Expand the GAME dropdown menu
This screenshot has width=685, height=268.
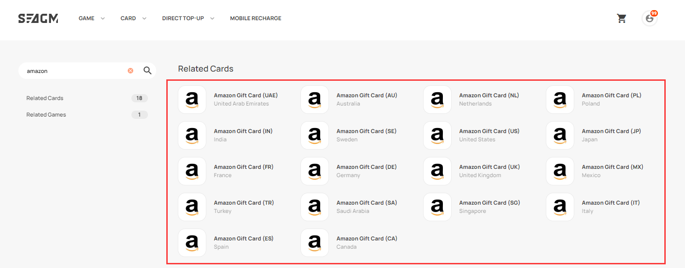pyautogui.click(x=92, y=18)
